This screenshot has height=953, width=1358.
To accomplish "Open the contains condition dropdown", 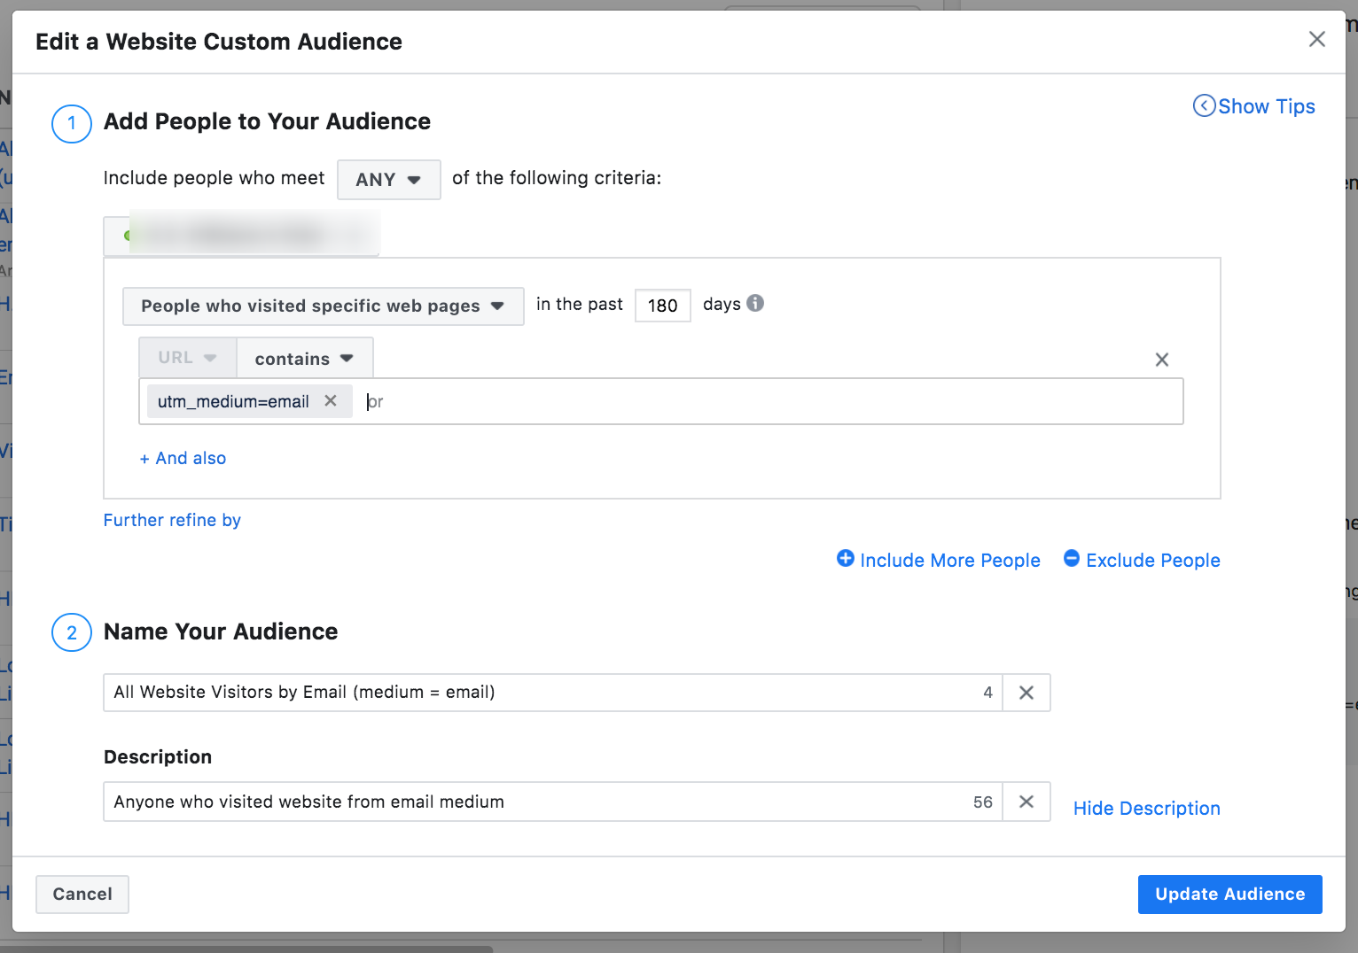I will point(304,358).
